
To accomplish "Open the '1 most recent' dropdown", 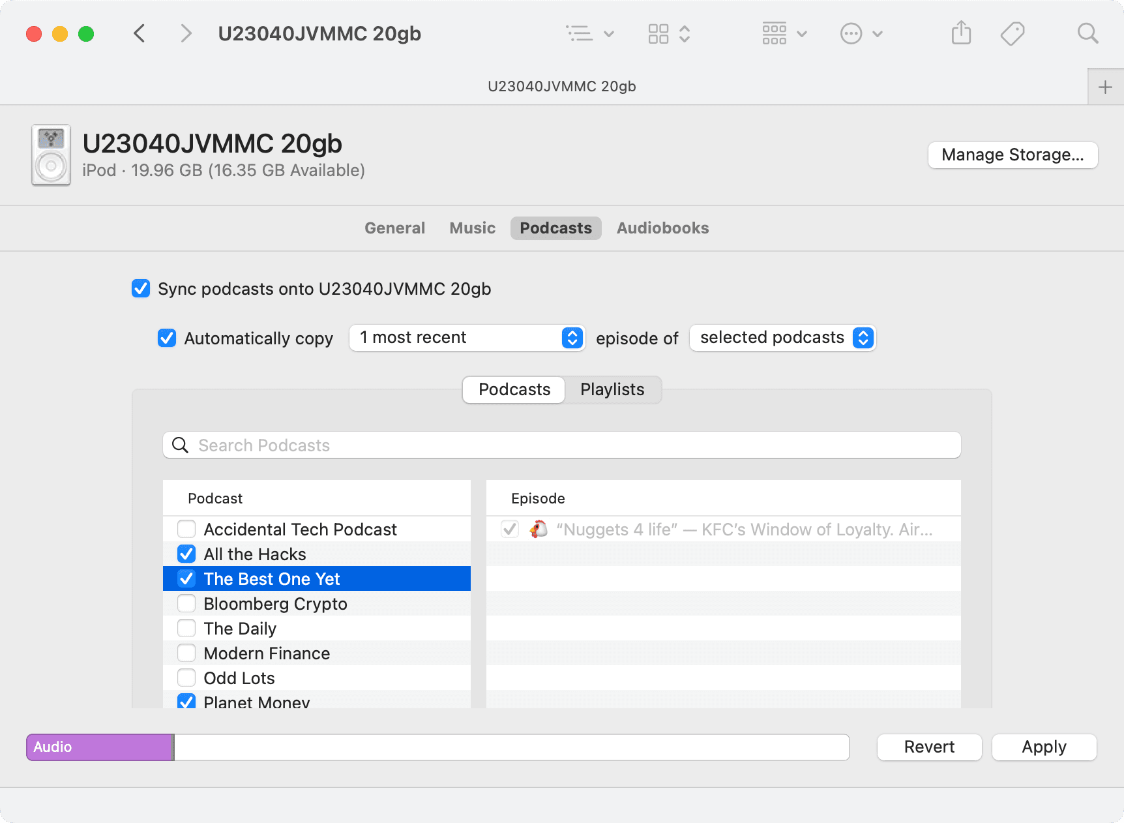I will 467,338.
